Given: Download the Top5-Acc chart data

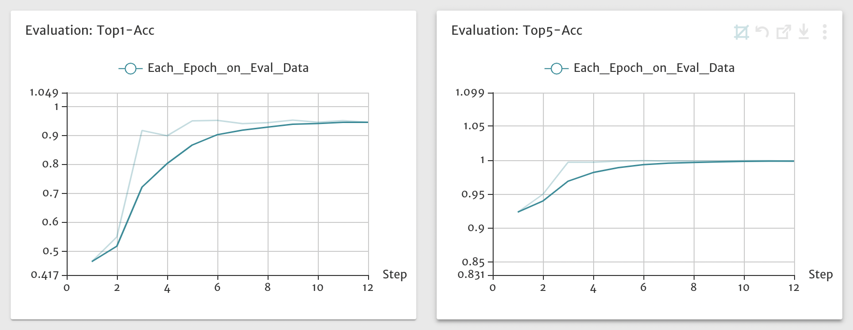Looking at the screenshot, I should [x=804, y=32].
